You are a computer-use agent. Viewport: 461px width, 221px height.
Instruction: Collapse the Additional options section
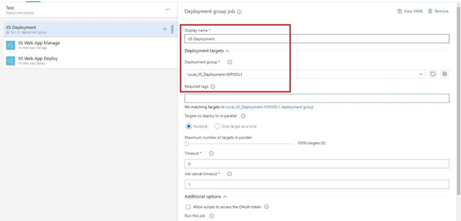point(225,197)
